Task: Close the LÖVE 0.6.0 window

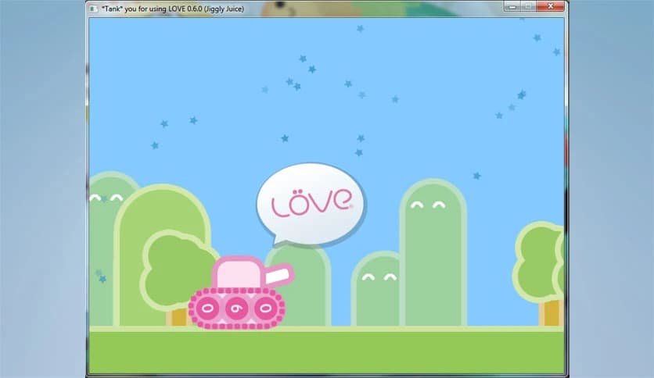Action: [x=550, y=5]
